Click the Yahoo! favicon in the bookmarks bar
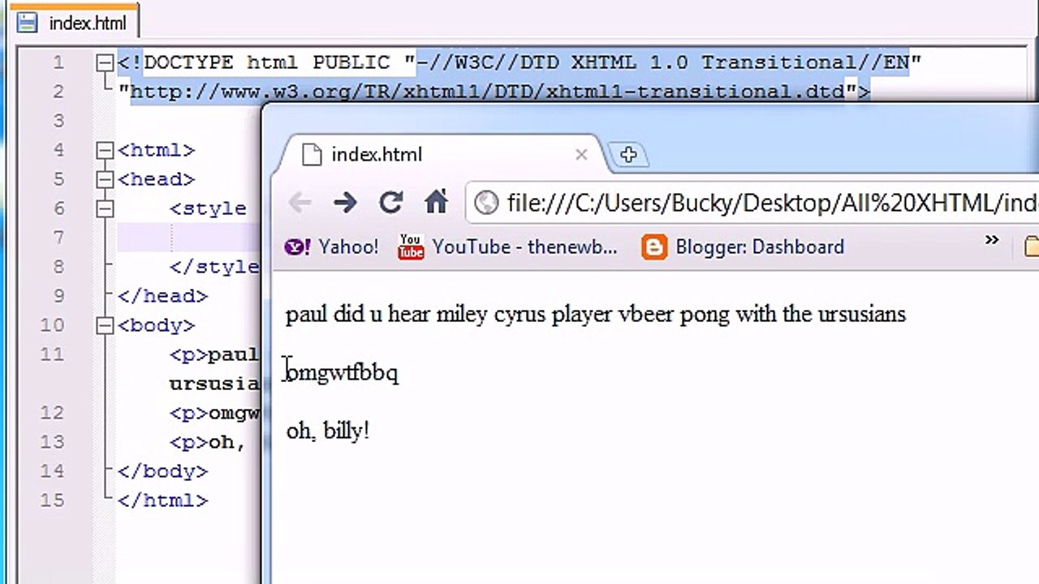 [297, 247]
